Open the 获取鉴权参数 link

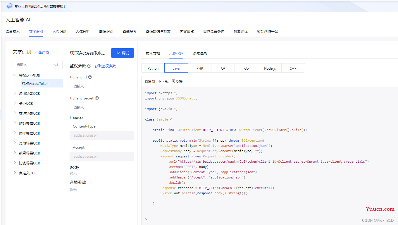click(x=105, y=66)
